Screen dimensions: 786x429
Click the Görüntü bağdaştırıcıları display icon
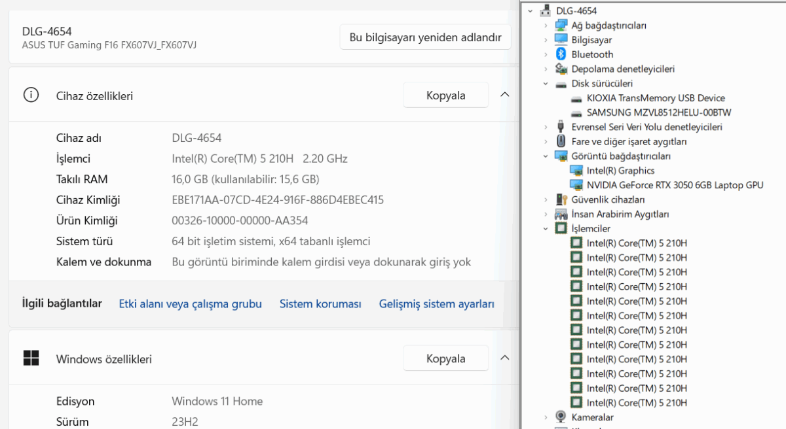point(561,156)
